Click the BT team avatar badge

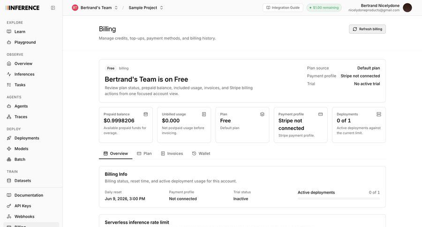tap(75, 8)
